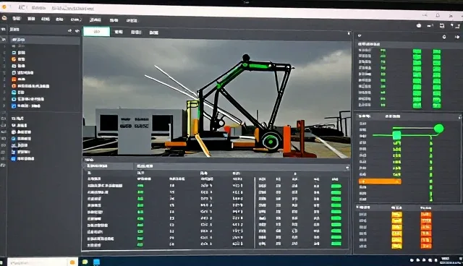Open the dropdown arrow at the data table header's right edge

[347, 168]
